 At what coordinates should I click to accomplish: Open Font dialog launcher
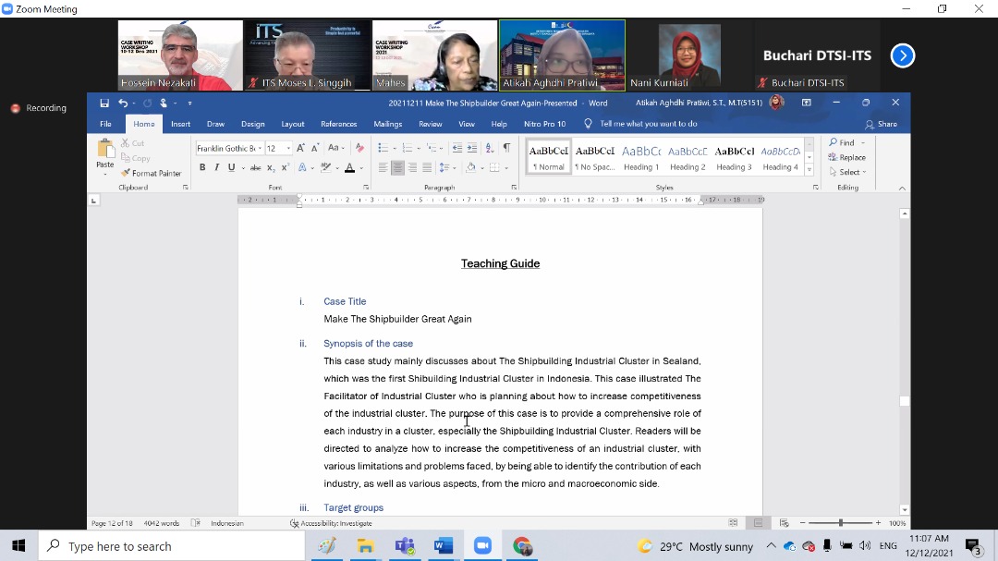(x=366, y=188)
